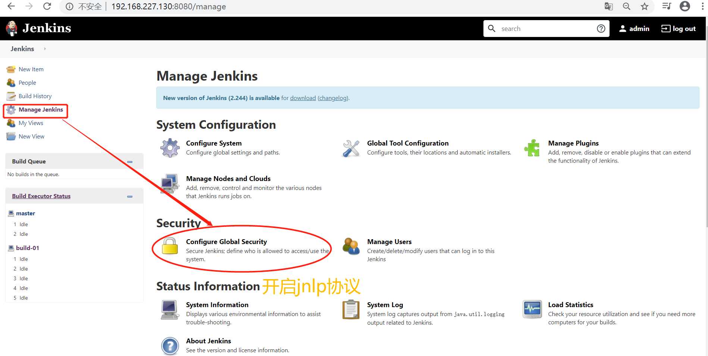708x356 pixels.
Task: Click the New Item package icon
Action: coord(11,69)
